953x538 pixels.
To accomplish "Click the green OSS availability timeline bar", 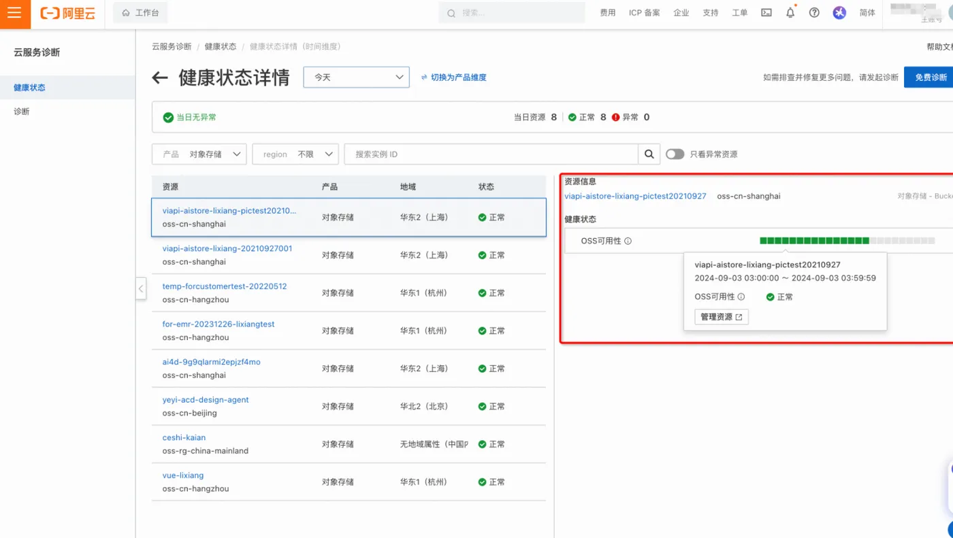I will click(814, 241).
